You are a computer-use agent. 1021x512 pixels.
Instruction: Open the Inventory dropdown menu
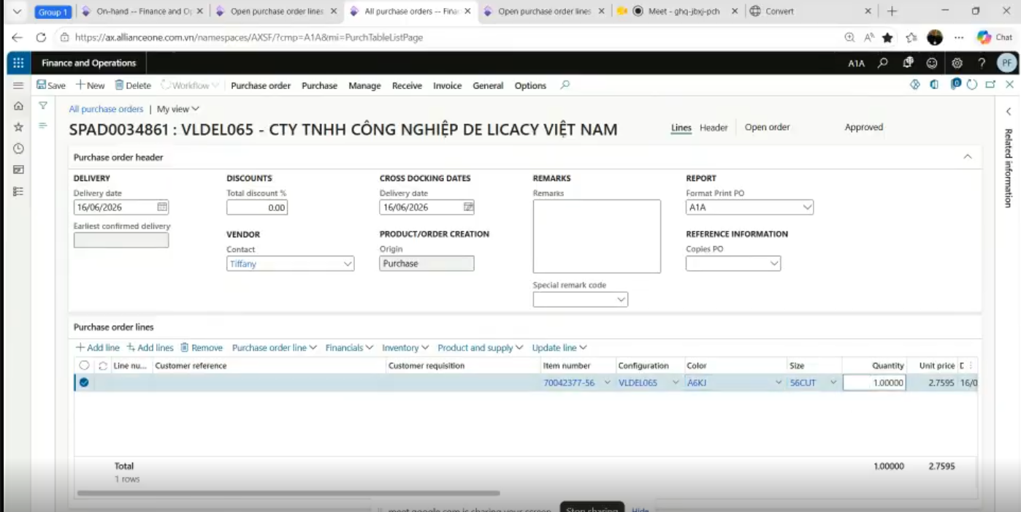tap(405, 348)
